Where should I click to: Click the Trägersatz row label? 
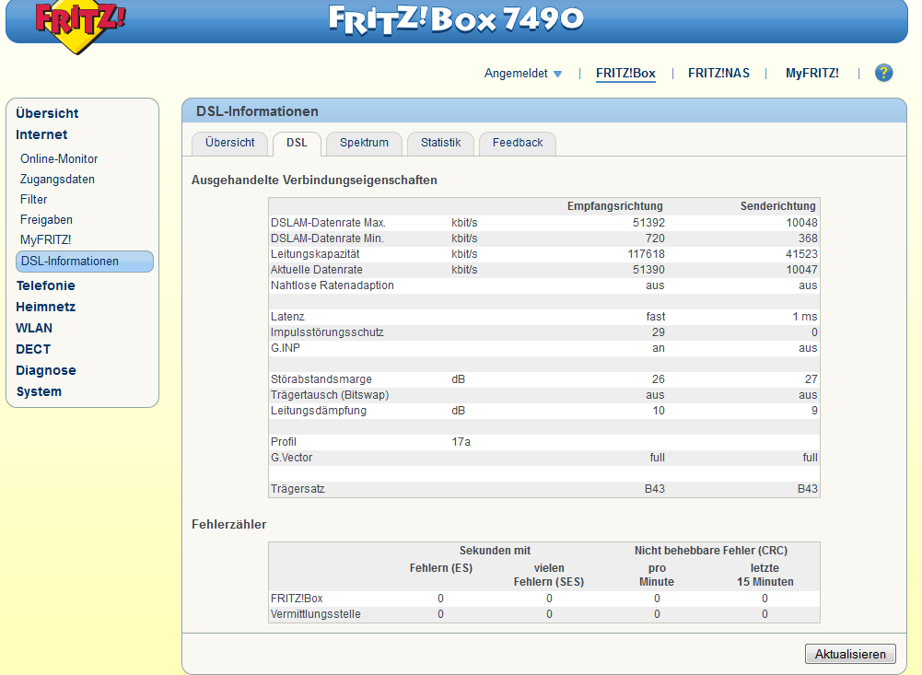pos(298,489)
